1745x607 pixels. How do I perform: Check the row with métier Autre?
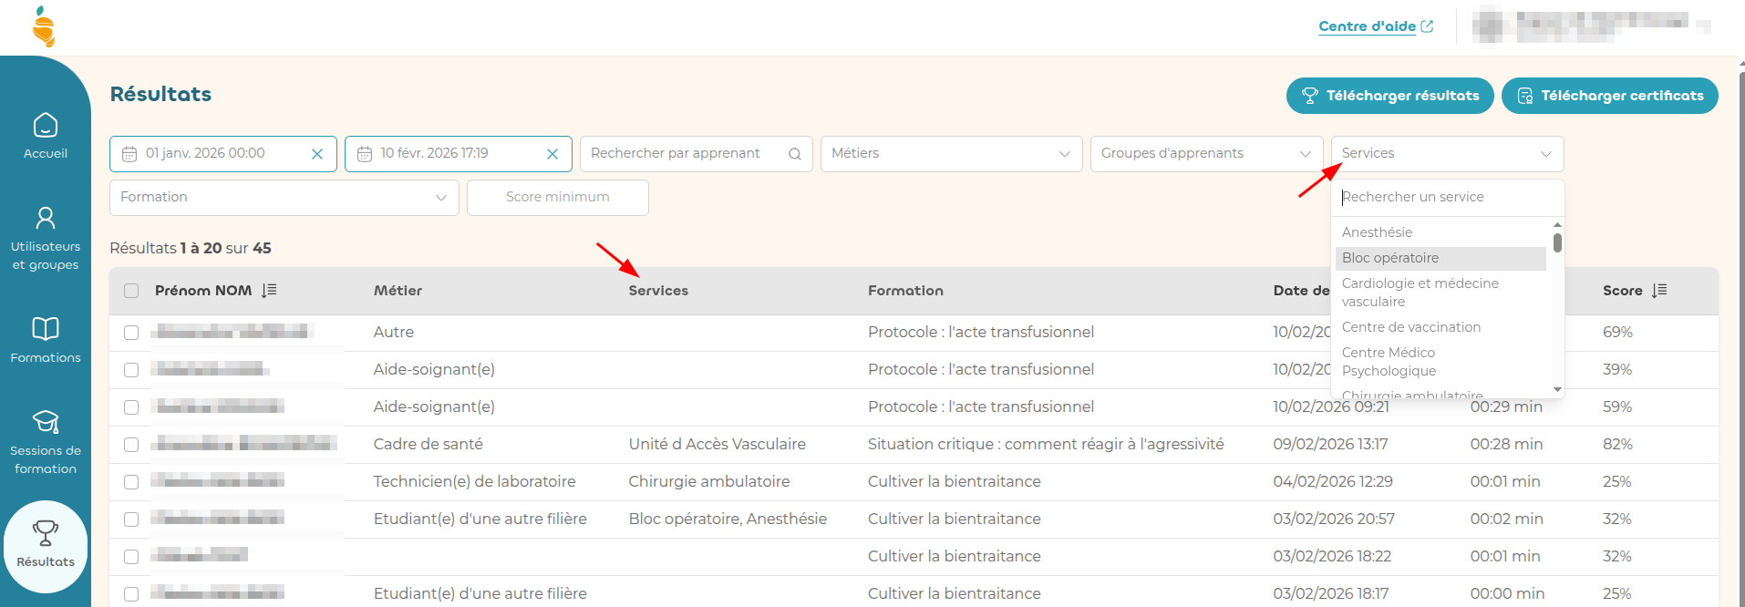(x=131, y=333)
